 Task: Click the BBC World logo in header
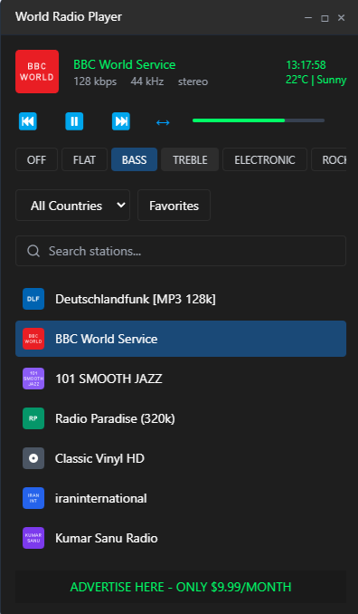tap(37, 72)
